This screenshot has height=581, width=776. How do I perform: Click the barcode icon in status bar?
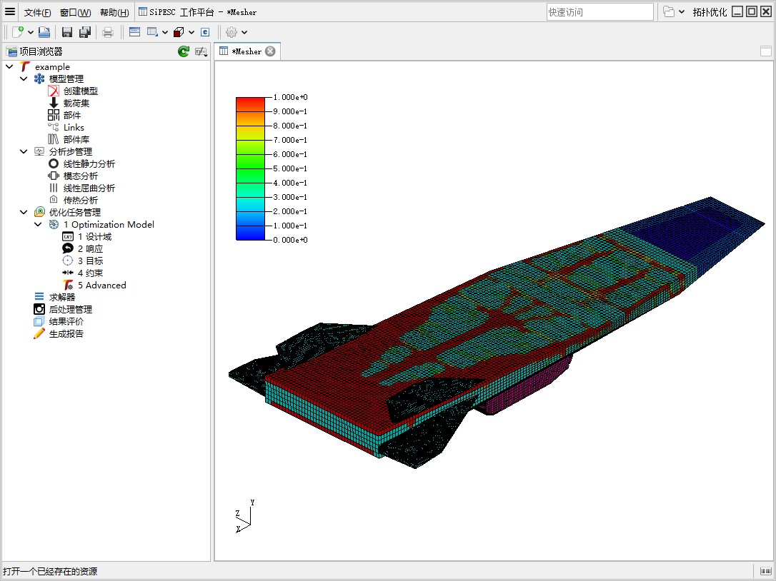coord(765,571)
